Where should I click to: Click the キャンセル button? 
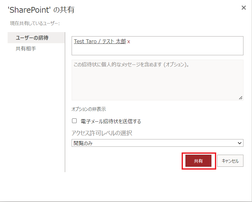tap(230, 161)
